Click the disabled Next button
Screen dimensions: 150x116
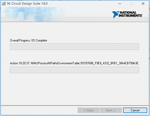pyautogui.click(x=111, y=110)
